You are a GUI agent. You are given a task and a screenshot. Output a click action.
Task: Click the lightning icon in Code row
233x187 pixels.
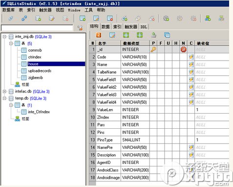[x=191, y=57]
